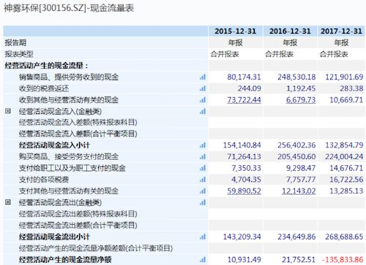This screenshot has width=366, height=265.
Task: Open chart icon for 支付给职工以及为职工支付的现金 row
Action: 203,168
